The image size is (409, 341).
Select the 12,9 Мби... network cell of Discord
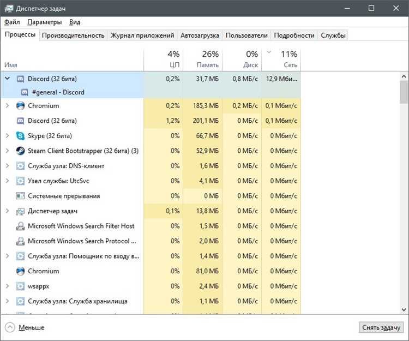click(x=281, y=79)
